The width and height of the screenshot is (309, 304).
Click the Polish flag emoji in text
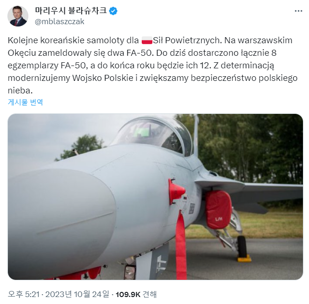click(147, 40)
